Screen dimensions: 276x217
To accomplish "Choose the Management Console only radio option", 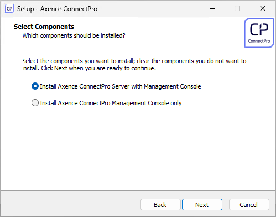I will [35, 103].
